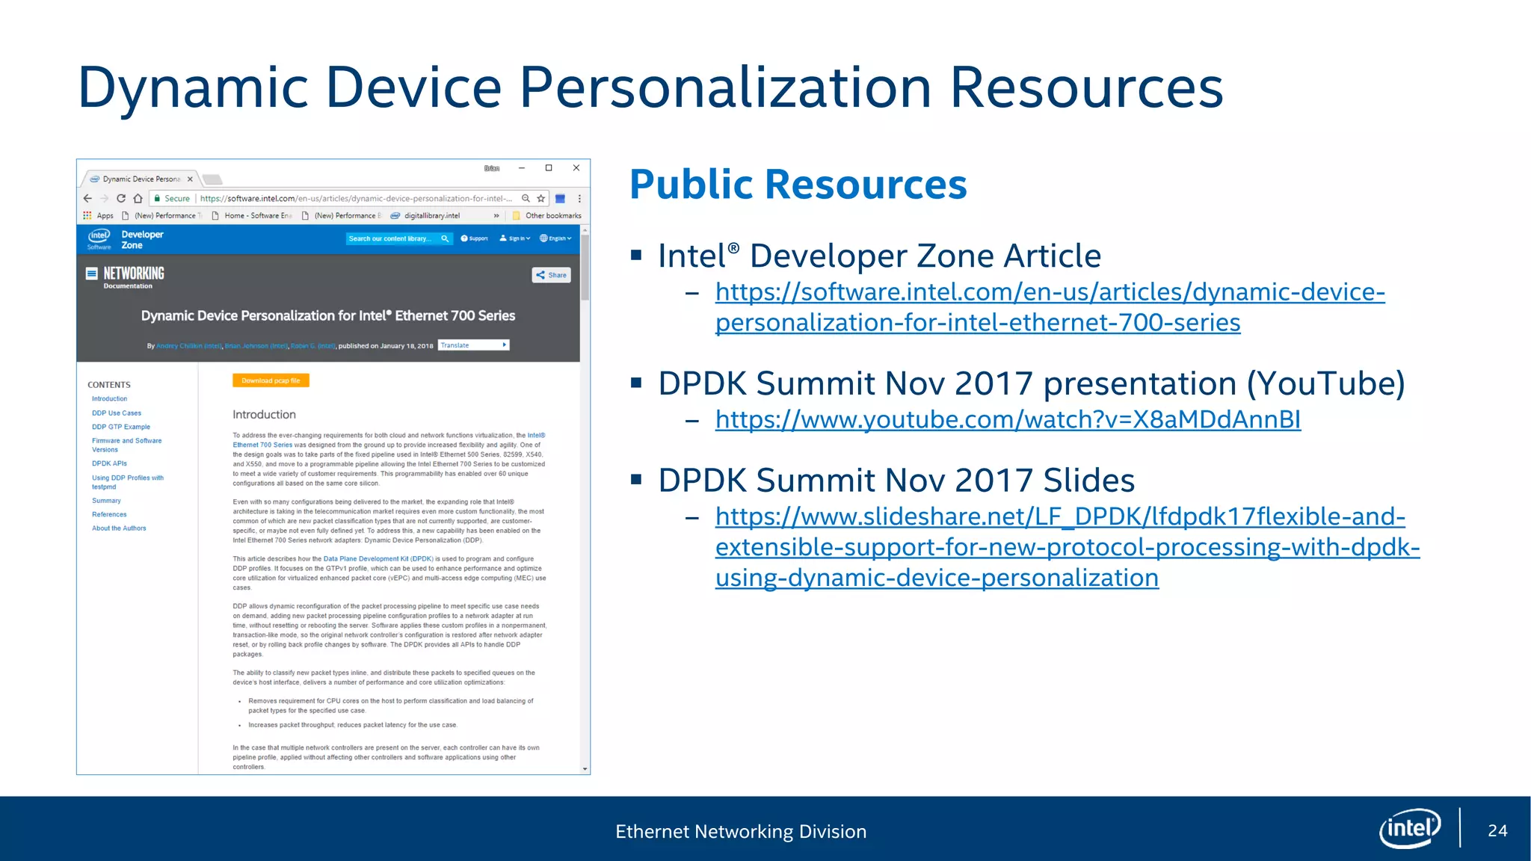Click the page vertical scrollbar thumb
This screenshot has width=1531, height=861.
coord(585,268)
